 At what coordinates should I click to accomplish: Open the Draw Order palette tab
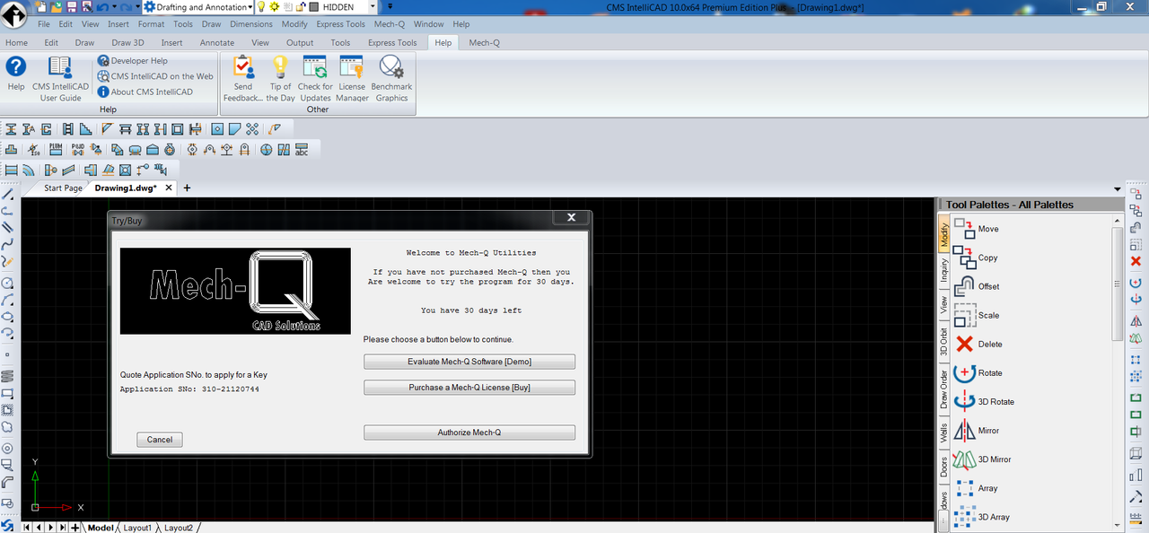pos(943,388)
